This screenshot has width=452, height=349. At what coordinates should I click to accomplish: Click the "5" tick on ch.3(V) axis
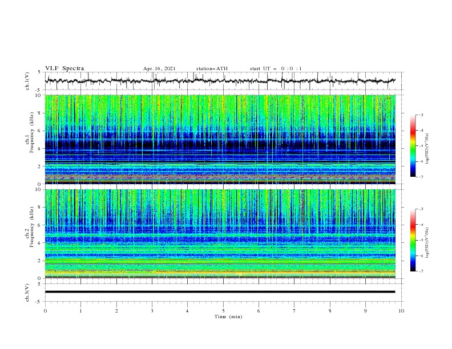[x=39, y=284]
